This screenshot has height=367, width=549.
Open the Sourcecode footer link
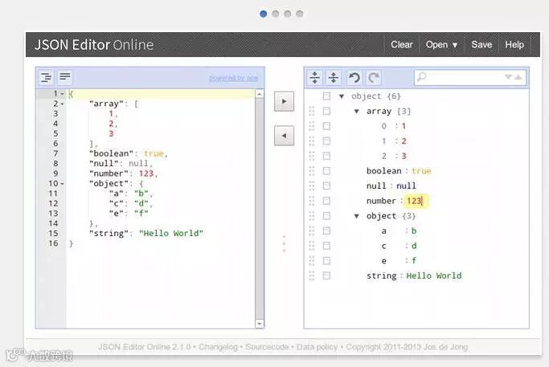pos(267,347)
